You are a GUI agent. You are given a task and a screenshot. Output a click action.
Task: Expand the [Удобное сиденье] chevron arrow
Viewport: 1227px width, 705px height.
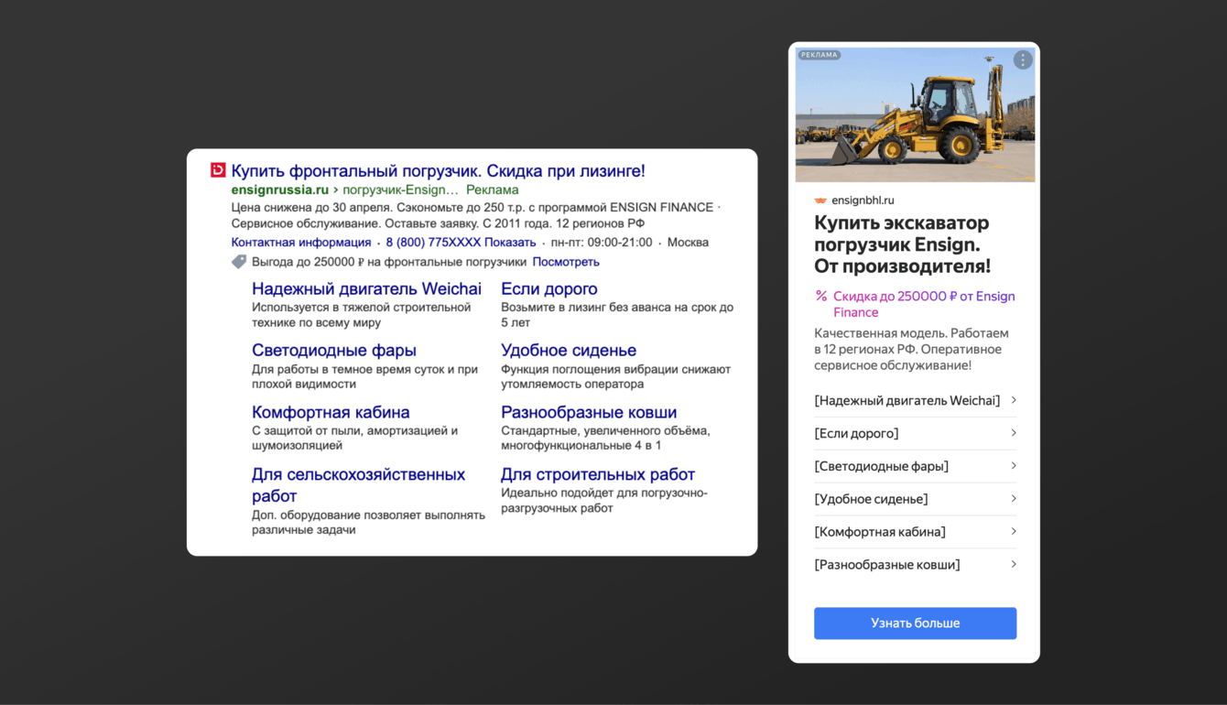(x=1014, y=499)
